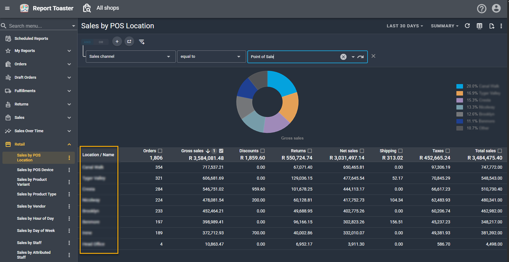The width and height of the screenshot is (509, 262).
Task: Clear the Point of Sale filter value
Action: pos(343,57)
